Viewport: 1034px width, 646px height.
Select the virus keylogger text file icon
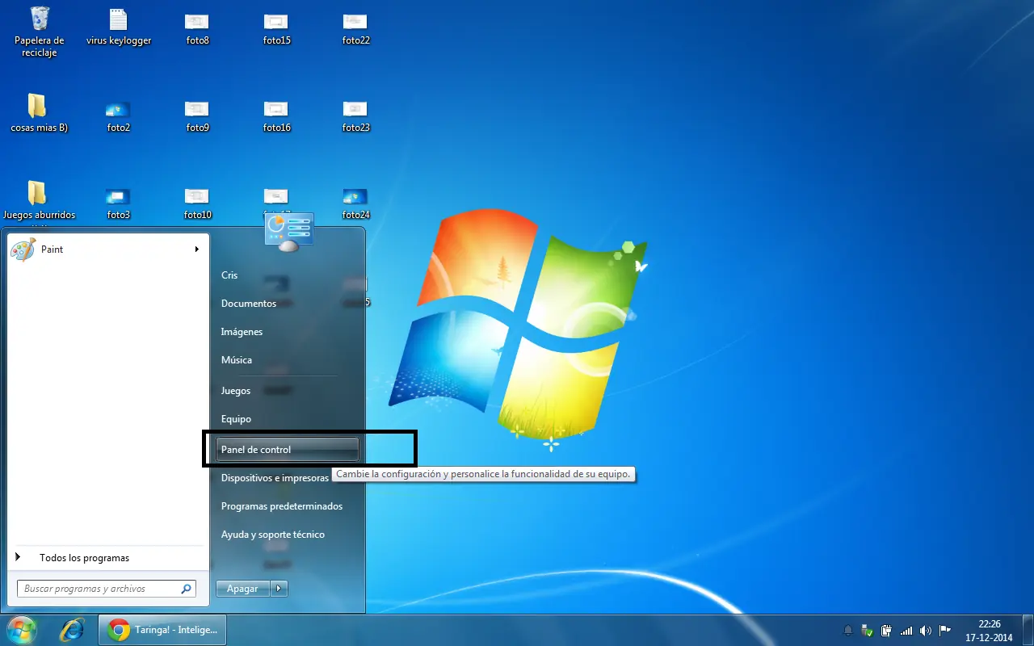119,27
